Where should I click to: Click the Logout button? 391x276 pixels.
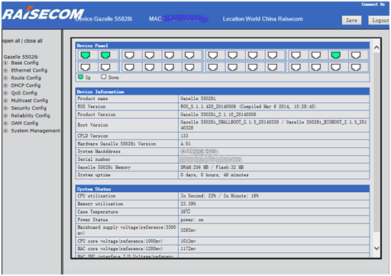coord(380,21)
